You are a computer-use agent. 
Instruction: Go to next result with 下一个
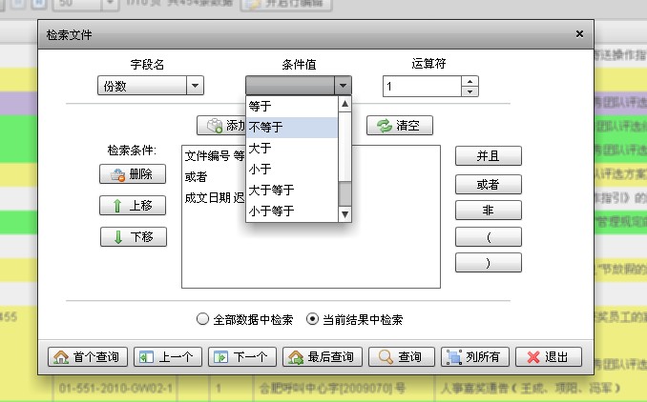[242, 356]
